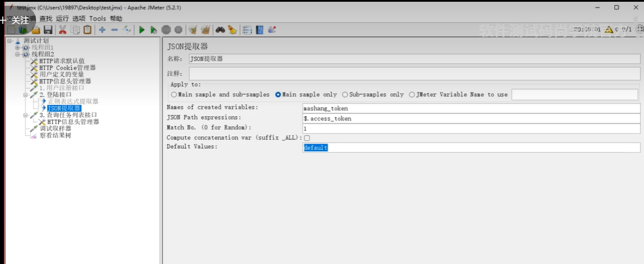Select HTTP信息头管理器 under 线程组2
The image size is (644, 264).
tap(65, 81)
